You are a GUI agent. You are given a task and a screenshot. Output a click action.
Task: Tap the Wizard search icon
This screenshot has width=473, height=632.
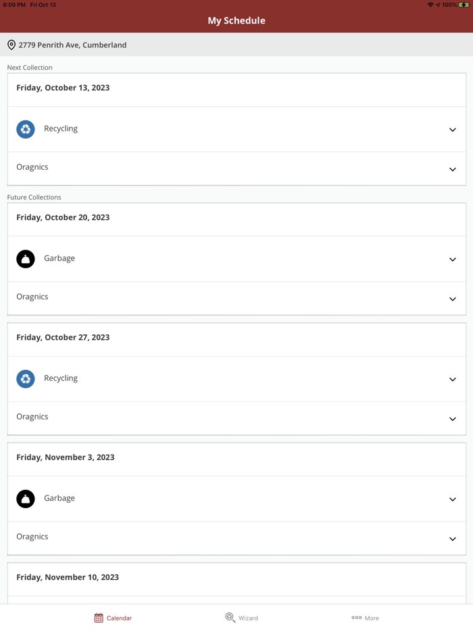[230, 618]
